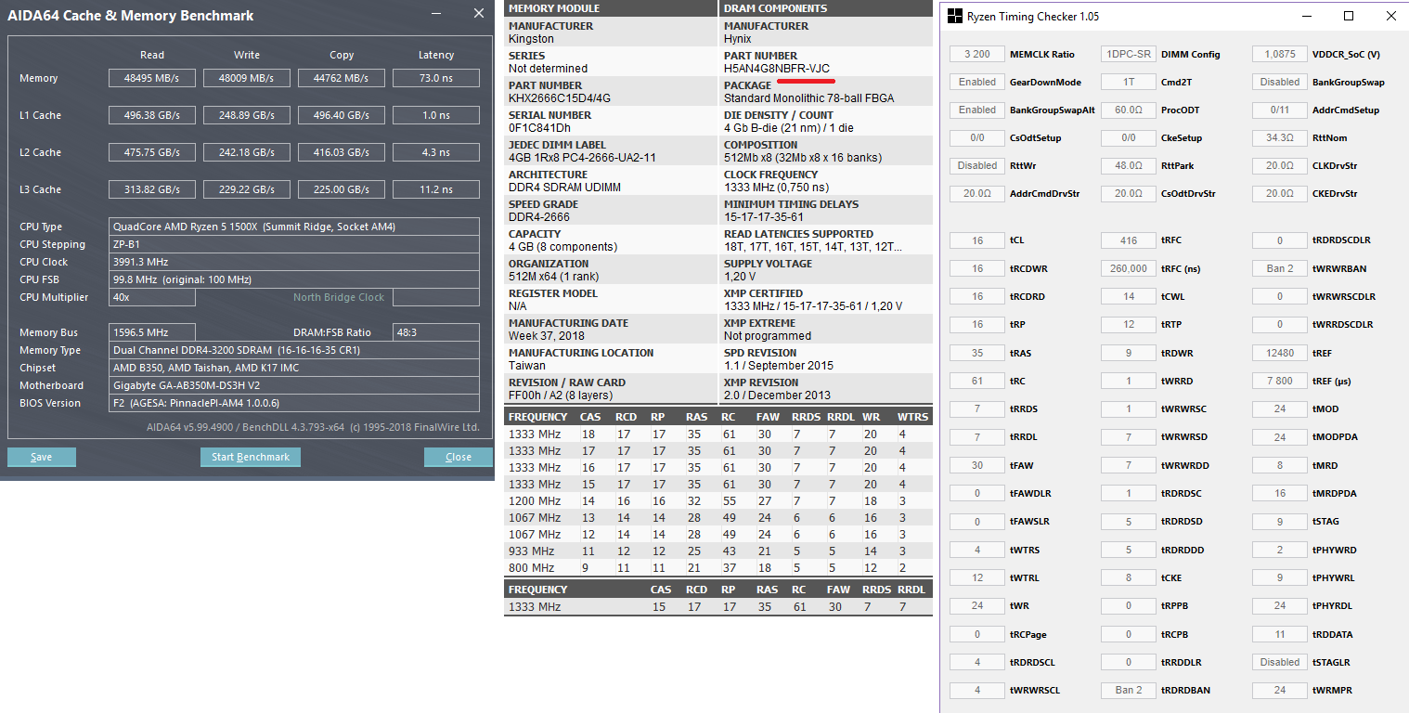Viewport: 1409px width, 713px height.
Task: Select the CPU Stepping field ZP-B1
Action: pyautogui.click(x=294, y=244)
